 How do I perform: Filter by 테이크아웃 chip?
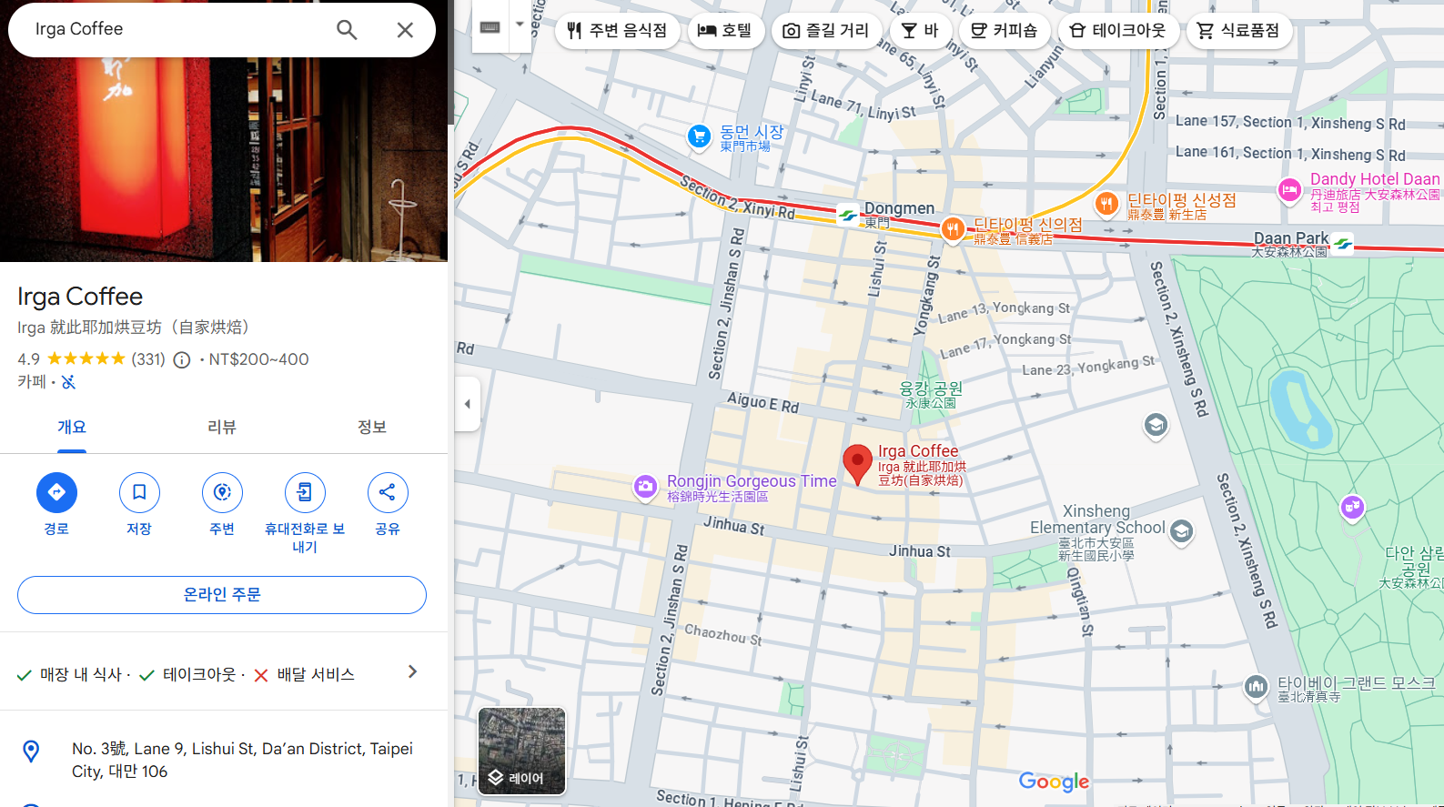point(1117,31)
